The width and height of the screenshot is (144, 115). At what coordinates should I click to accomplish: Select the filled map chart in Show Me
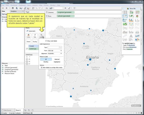point(131,16)
